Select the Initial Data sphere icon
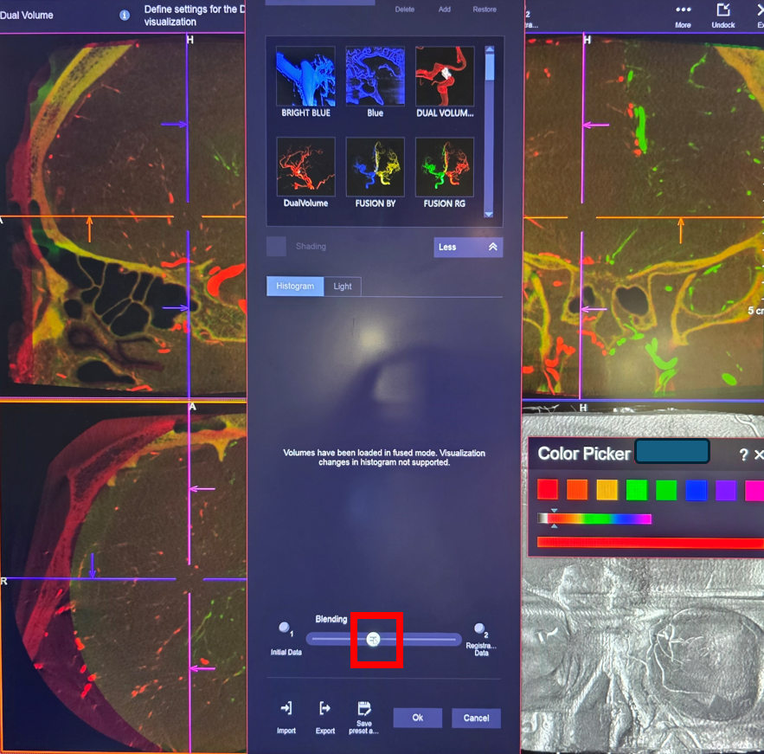This screenshot has height=754, width=764. [x=285, y=628]
